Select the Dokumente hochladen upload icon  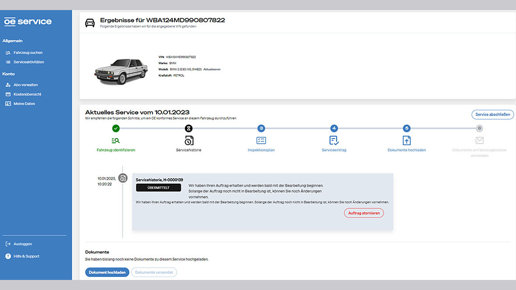[x=406, y=141]
